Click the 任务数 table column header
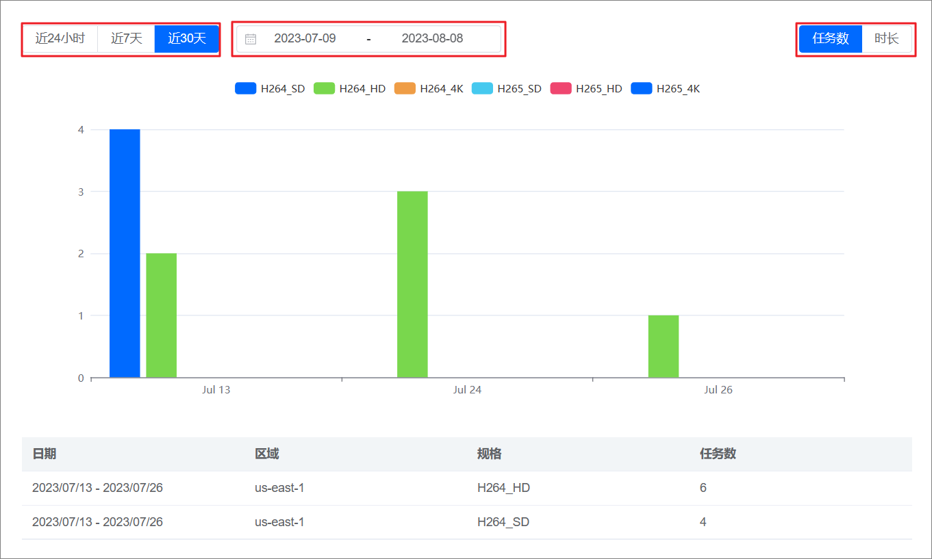The image size is (932, 559). (718, 454)
